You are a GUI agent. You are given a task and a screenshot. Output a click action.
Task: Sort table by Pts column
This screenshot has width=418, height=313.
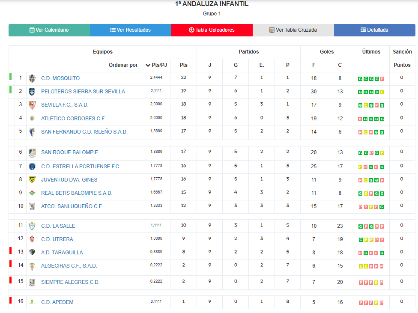[183, 66]
